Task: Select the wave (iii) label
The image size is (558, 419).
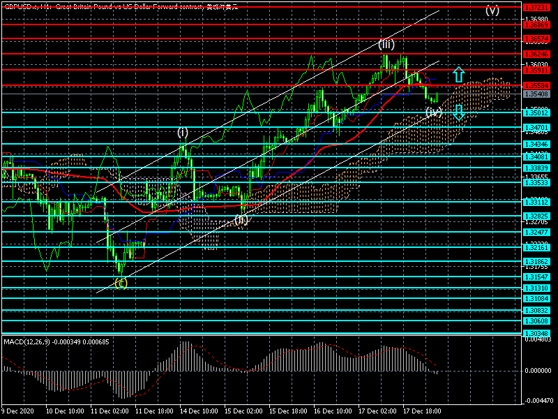Action: click(x=386, y=44)
